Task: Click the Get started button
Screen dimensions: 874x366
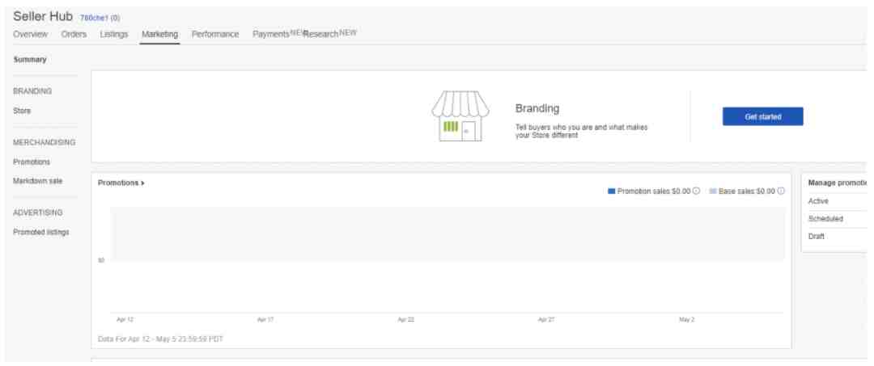Action: (762, 117)
